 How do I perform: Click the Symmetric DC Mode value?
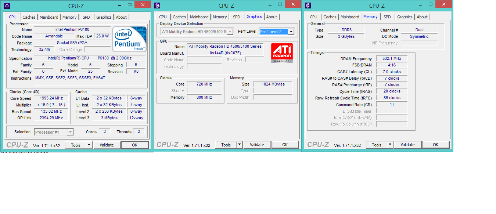click(x=419, y=36)
